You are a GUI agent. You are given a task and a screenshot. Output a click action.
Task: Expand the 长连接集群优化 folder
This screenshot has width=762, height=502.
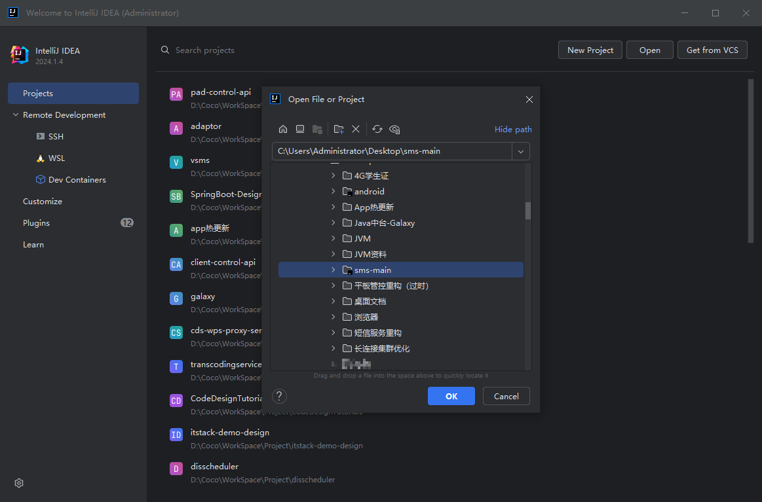pos(333,349)
